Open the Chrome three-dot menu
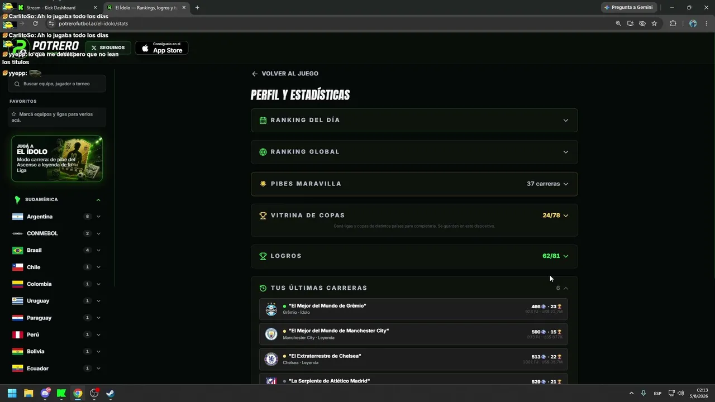Screen dimensions: 715x402 point(707,23)
